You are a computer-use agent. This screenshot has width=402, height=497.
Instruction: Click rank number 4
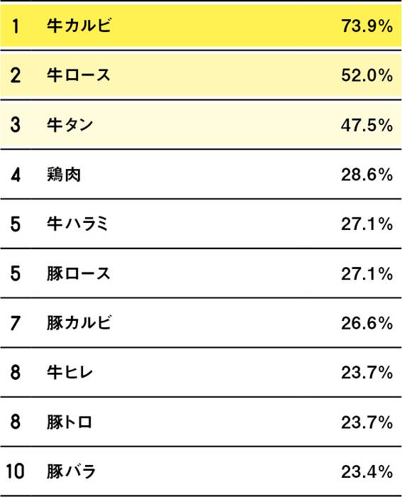[16, 175]
